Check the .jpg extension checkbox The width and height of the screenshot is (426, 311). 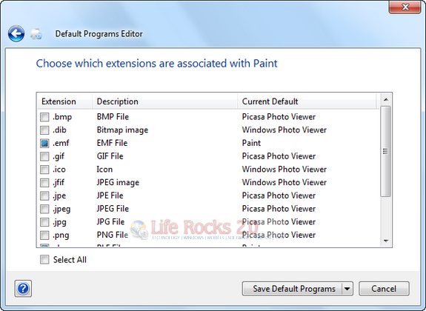coord(44,222)
